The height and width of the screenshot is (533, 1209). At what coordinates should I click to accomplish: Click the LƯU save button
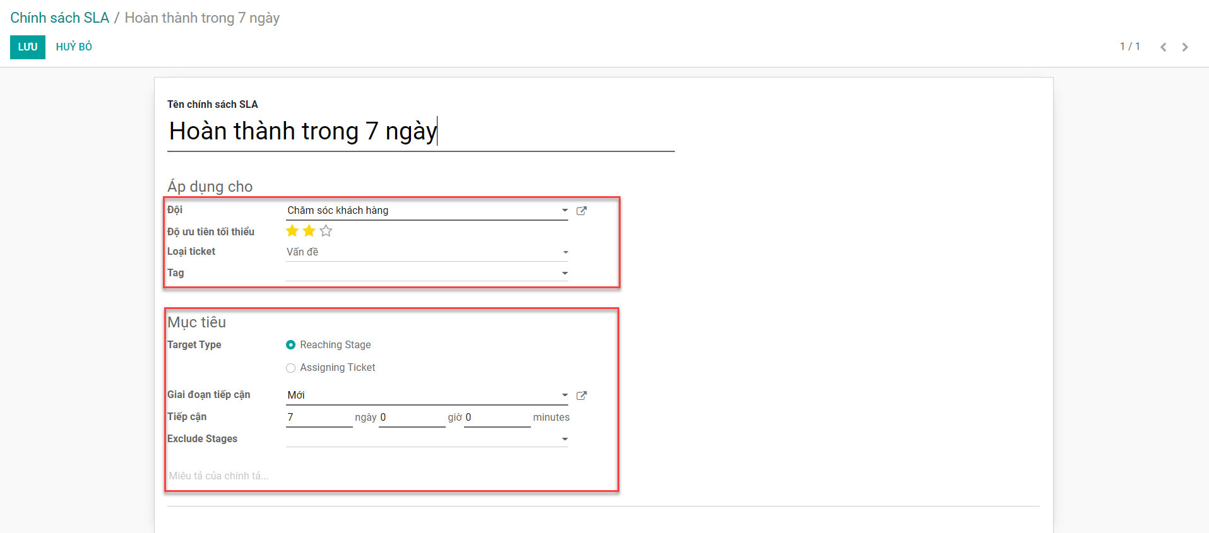tap(28, 47)
